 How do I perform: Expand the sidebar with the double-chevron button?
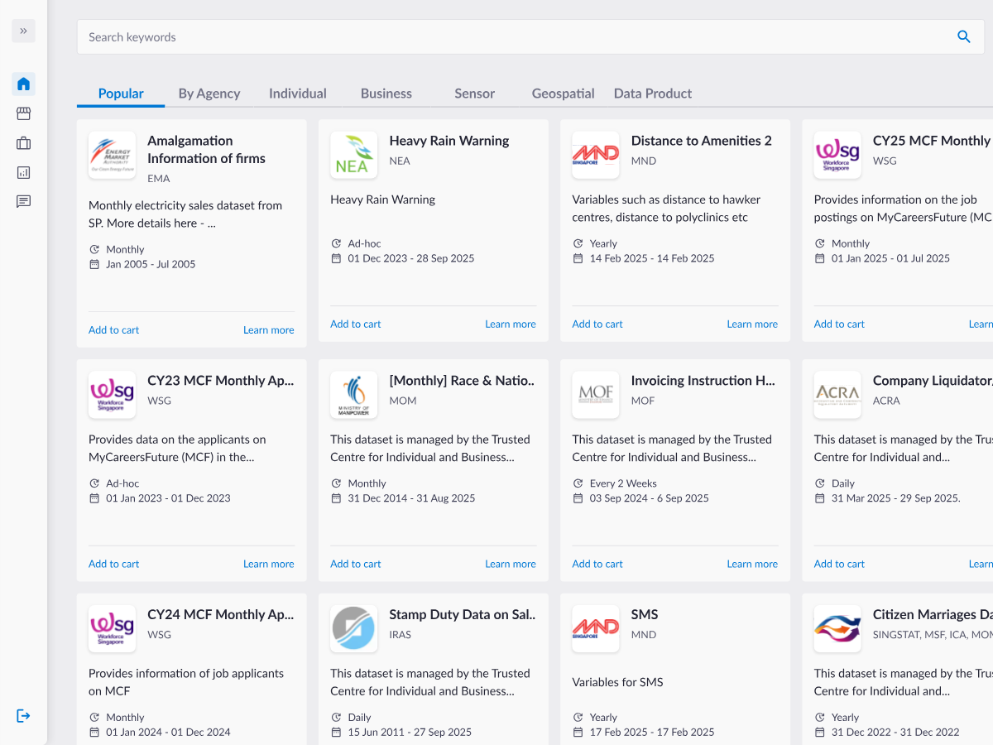(x=23, y=31)
